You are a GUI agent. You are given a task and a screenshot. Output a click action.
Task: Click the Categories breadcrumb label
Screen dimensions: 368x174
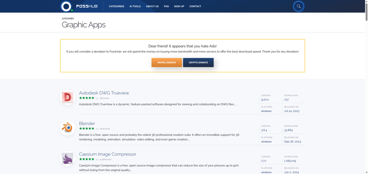coord(68,19)
